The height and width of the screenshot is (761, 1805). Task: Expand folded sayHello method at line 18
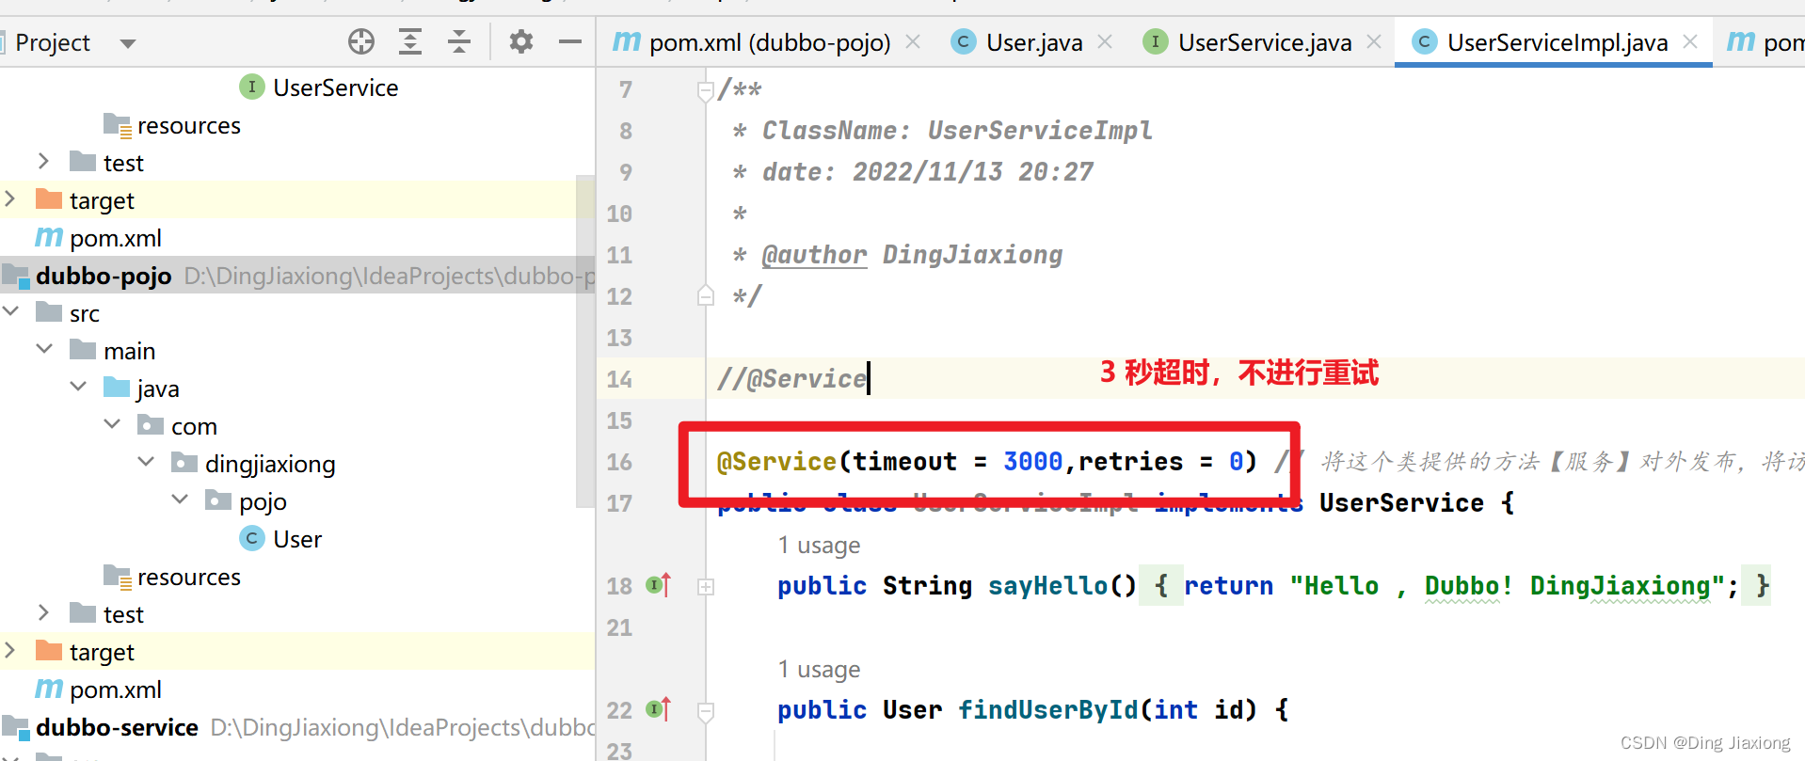click(706, 586)
